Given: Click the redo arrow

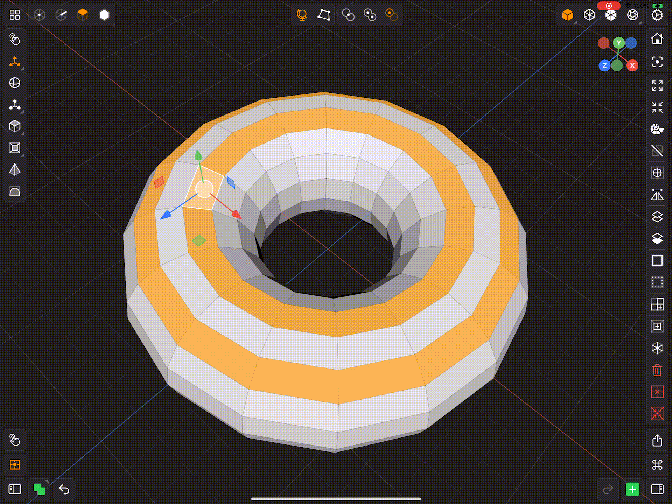Looking at the screenshot, I should 608,489.
